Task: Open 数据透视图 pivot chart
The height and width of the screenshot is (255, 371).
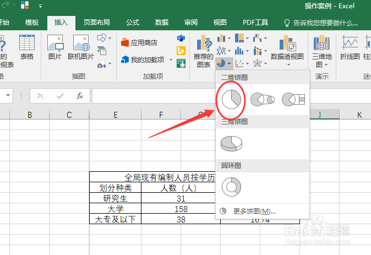Action: pyautogui.click(x=287, y=50)
